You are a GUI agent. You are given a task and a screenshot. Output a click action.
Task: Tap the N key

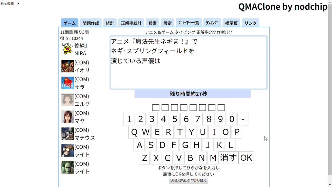[x=202, y=158]
